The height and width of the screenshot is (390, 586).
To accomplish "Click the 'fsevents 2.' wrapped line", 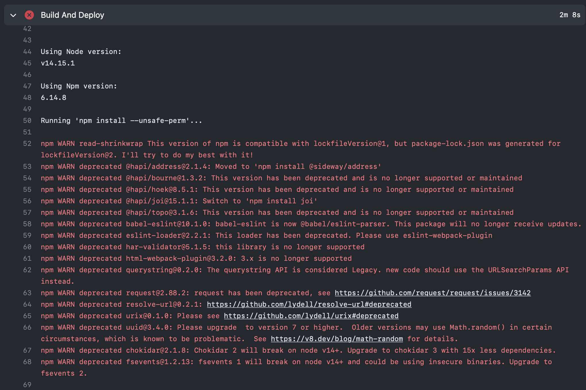I will (64, 373).
